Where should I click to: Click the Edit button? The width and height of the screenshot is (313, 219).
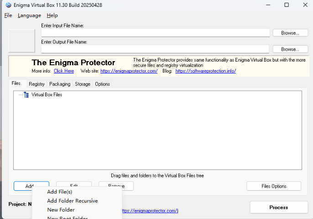74,184
